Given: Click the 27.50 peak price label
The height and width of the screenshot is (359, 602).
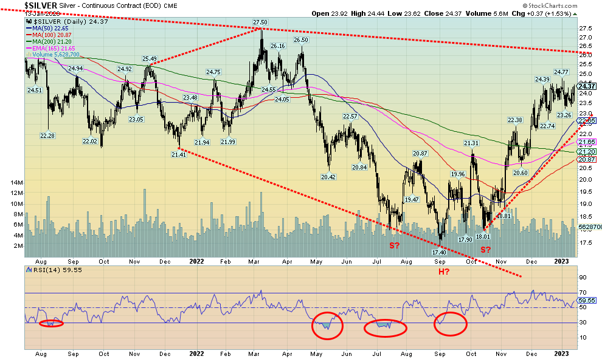Looking at the screenshot, I should [260, 22].
